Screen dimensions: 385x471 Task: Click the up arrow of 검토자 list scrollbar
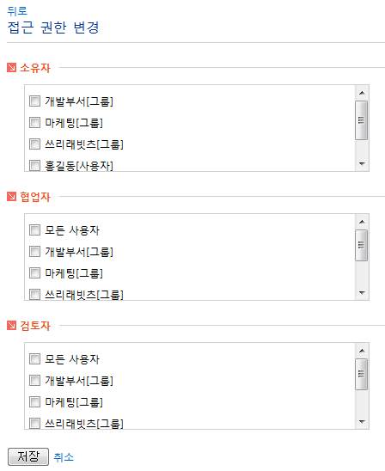[x=362, y=351]
